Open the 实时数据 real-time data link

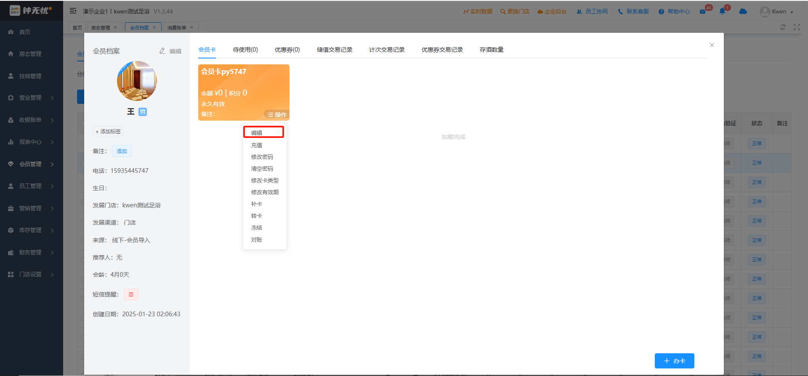point(478,11)
